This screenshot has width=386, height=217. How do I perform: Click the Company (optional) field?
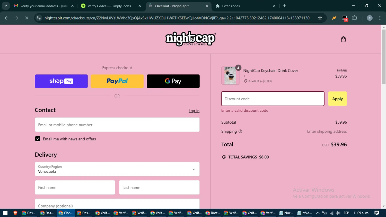[x=117, y=204]
